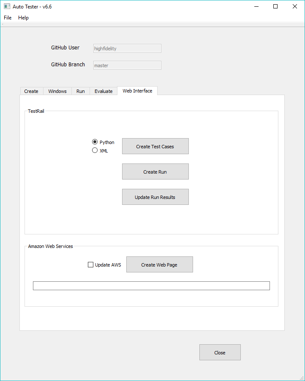Switch to the Windows tab
Image resolution: width=305 pixels, height=381 pixels.
click(57, 91)
